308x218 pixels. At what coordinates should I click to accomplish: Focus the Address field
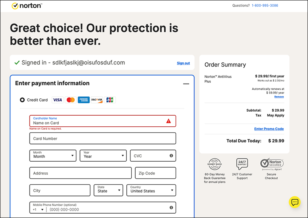pyautogui.click(x=80, y=173)
